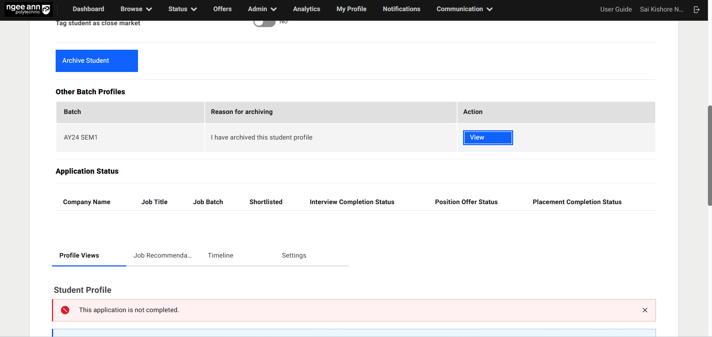Dismiss the application not completed alert
This screenshot has height=337, width=712.
click(645, 310)
